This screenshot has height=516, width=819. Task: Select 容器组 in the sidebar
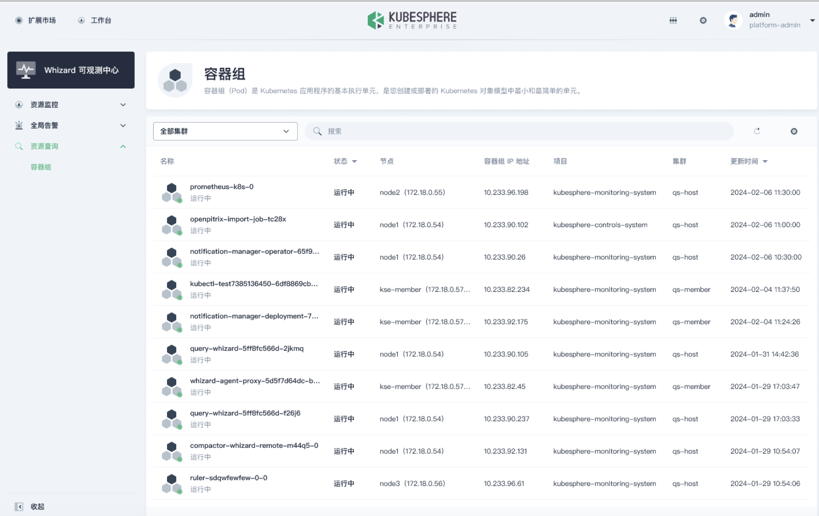coord(41,167)
